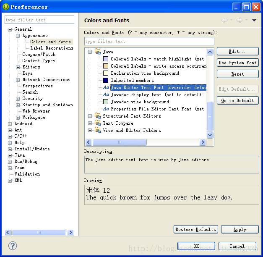The width and height of the screenshot is (263, 257).
Task: Expand the Workspace node
Action: [18, 118]
